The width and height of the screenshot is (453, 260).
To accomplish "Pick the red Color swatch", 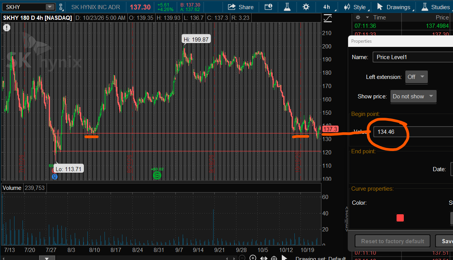I will pos(400,218).
